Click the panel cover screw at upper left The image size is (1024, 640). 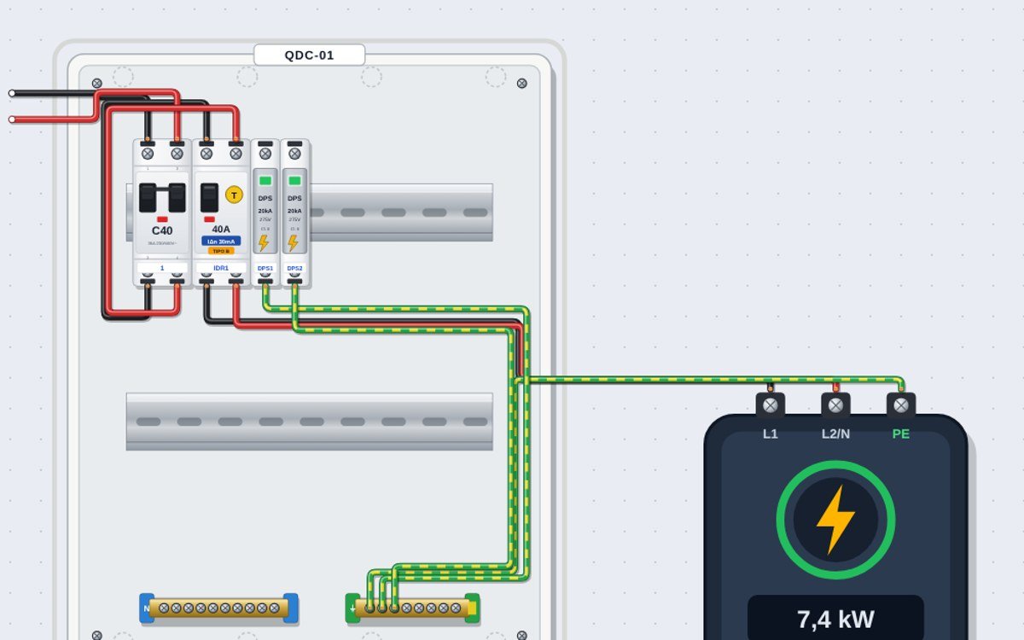point(96,84)
